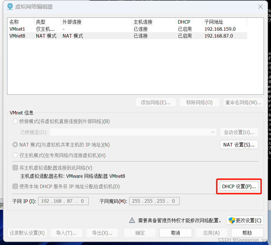The image size is (271, 245).
Task: Click 已连接 host cell of VMnet8
Action: [140, 36]
